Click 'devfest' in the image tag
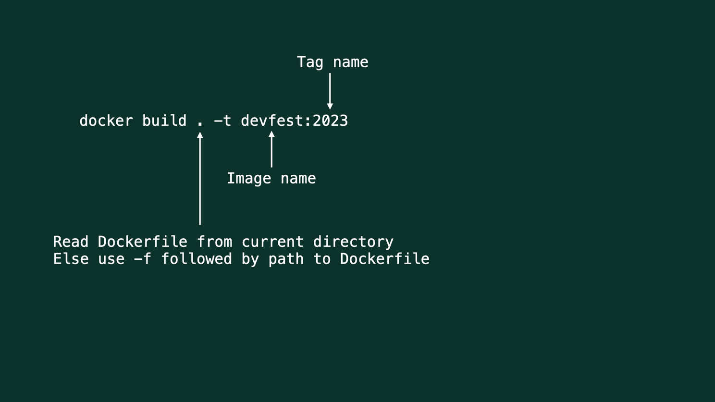The width and height of the screenshot is (715, 402). pos(272,121)
